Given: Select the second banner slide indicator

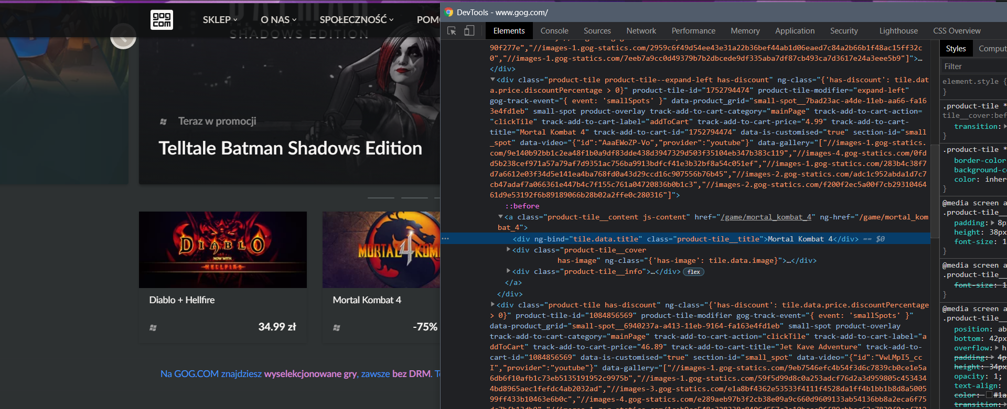Looking at the screenshot, I should pyautogui.click(x=414, y=197).
